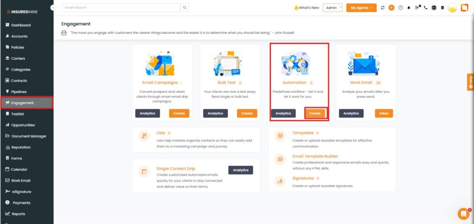Open the Work Email Inbox button

click(x=383, y=113)
